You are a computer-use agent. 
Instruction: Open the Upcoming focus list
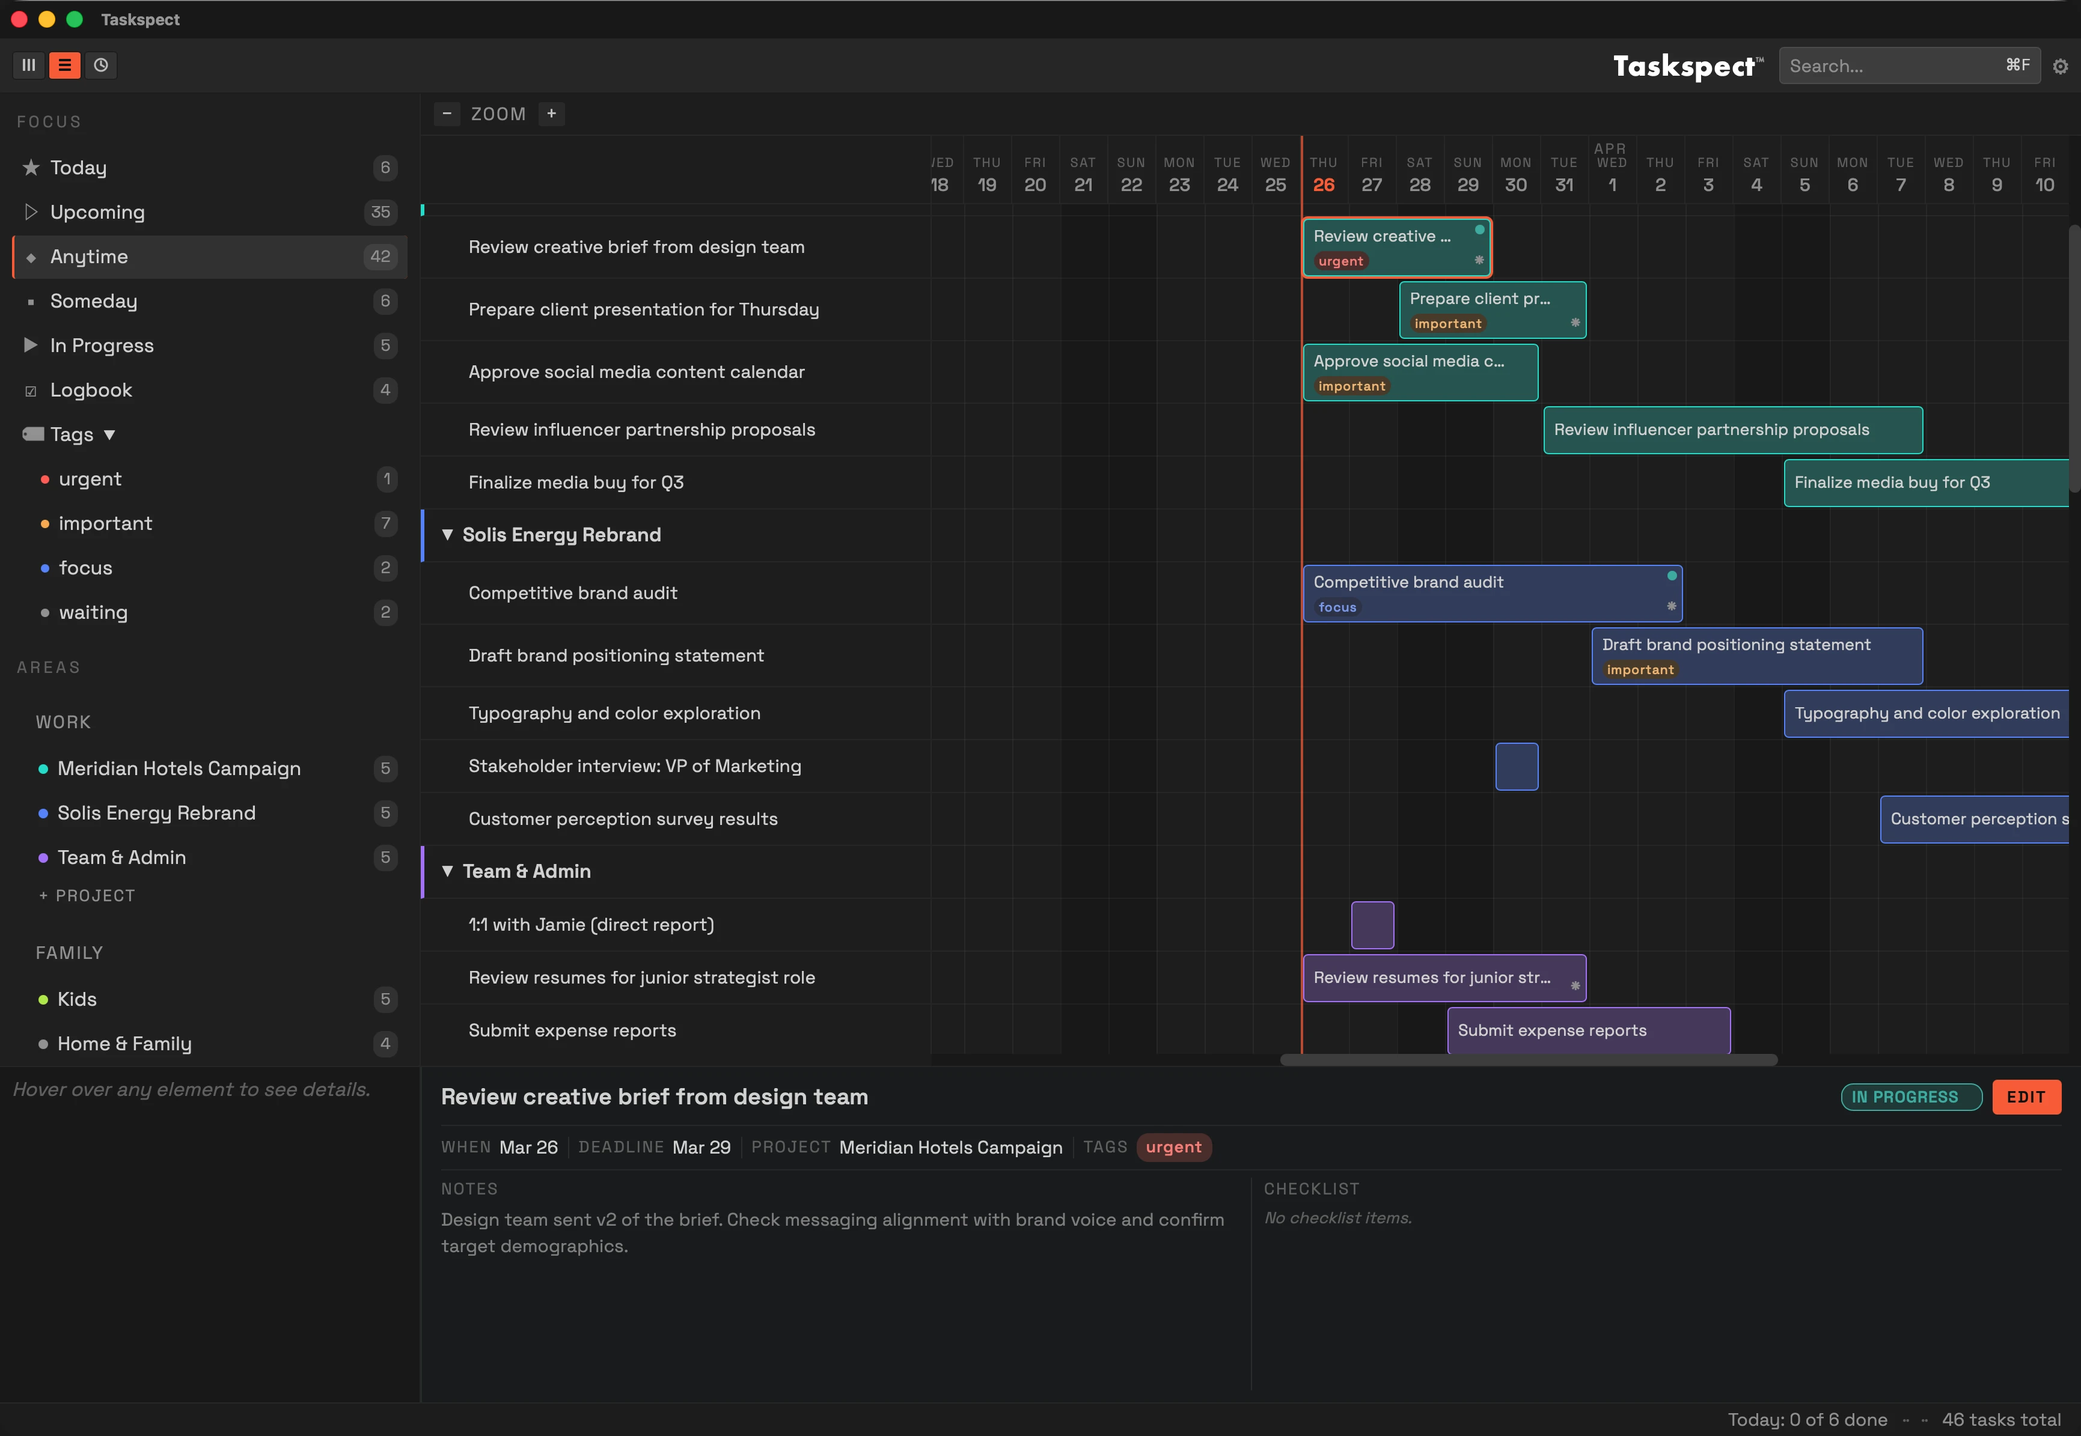tap(210, 212)
